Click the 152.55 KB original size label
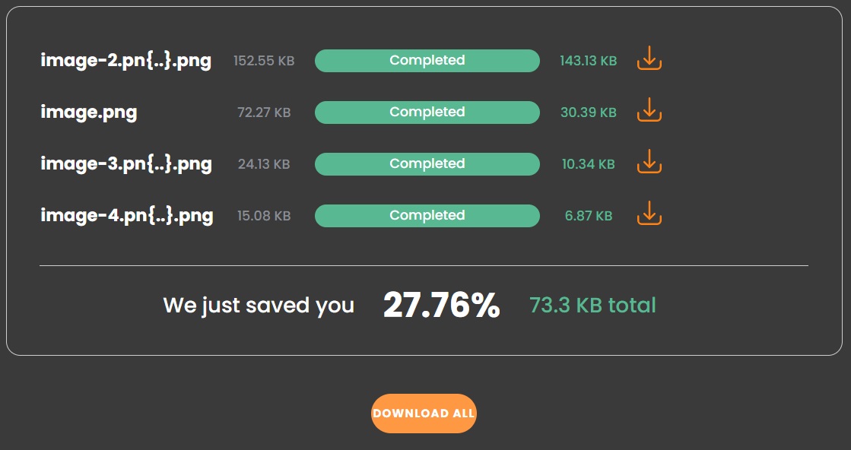Viewport: 851px width, 450px height. click(x=263, y=61)
